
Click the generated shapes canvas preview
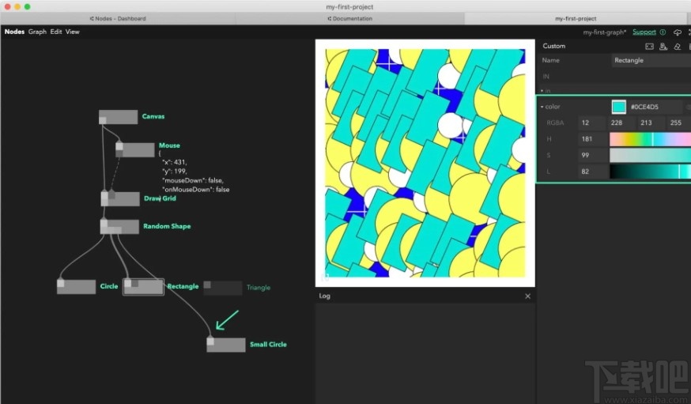[x=425, y=163]
